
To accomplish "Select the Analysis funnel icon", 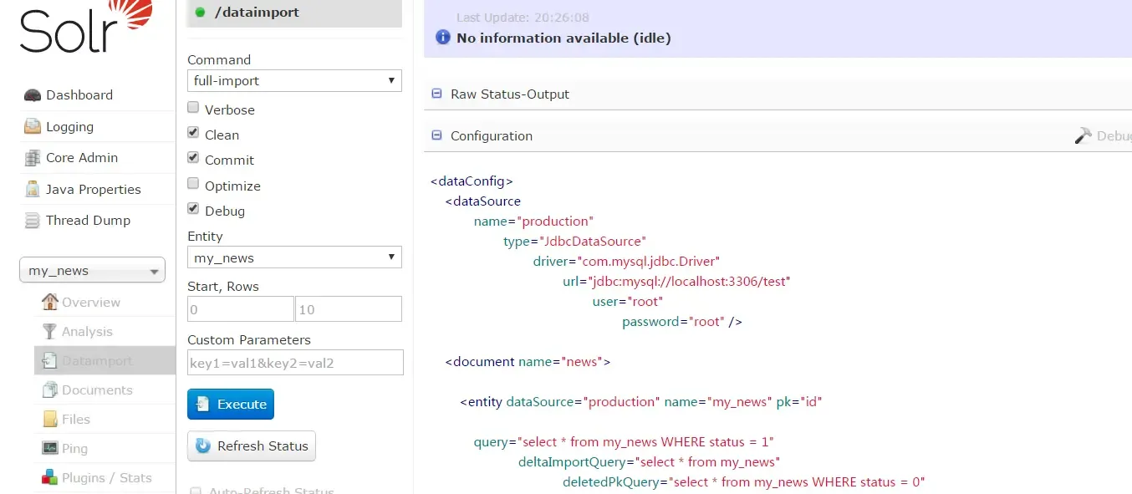I will tap(50, 332).
